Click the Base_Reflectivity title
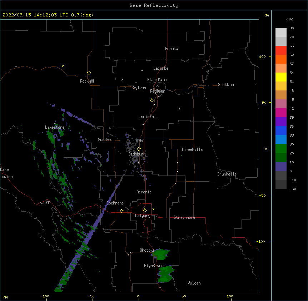This screenshot has height=301, width=308. (x=154, y=5)
